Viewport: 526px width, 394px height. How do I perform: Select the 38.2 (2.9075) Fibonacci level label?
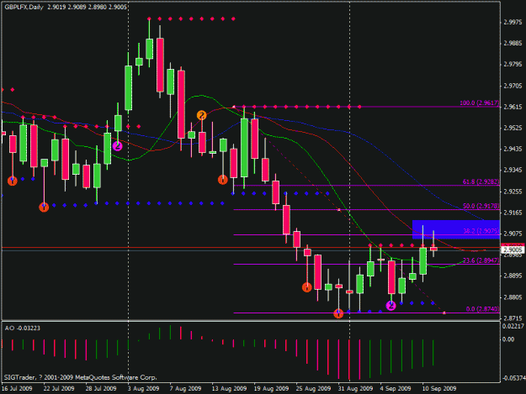481,231
